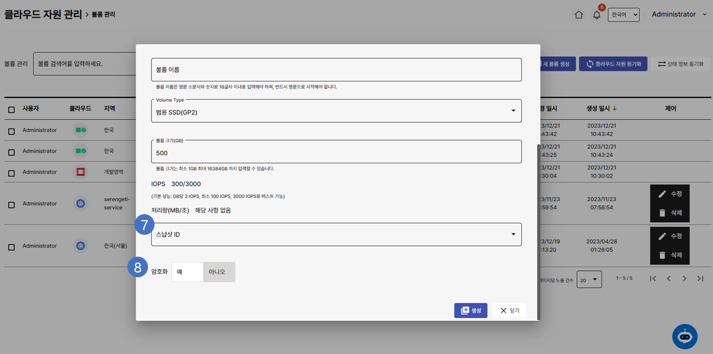Open the 한국어 language selector

tap(623, 15)
